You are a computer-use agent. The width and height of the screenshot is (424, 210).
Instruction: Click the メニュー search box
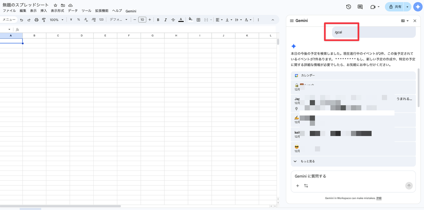pyautogui.click(x=8, y=20)
